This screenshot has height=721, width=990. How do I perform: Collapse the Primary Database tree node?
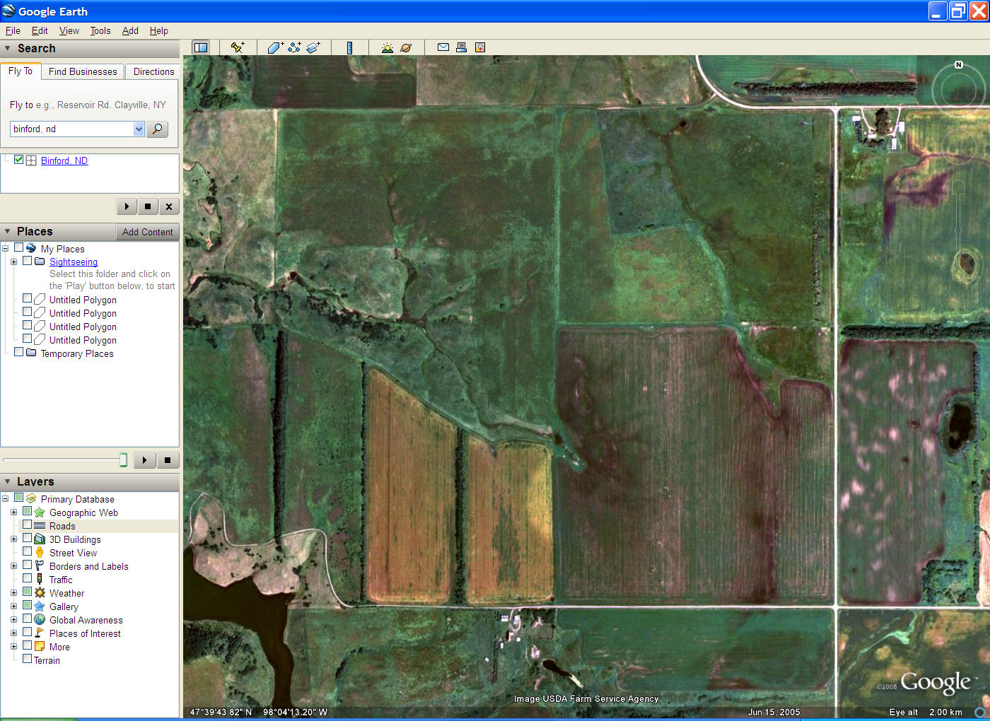pos(5,499)
